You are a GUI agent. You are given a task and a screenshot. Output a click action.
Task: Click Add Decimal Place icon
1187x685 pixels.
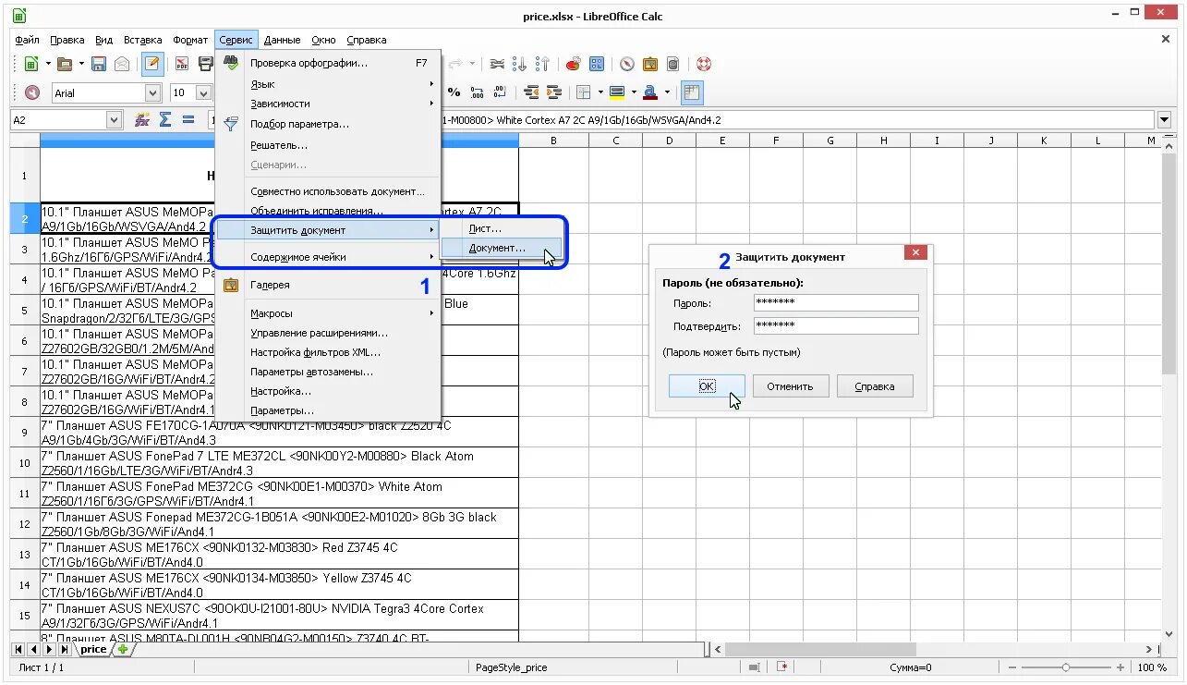pyautogui.click(x=478, y=92)
